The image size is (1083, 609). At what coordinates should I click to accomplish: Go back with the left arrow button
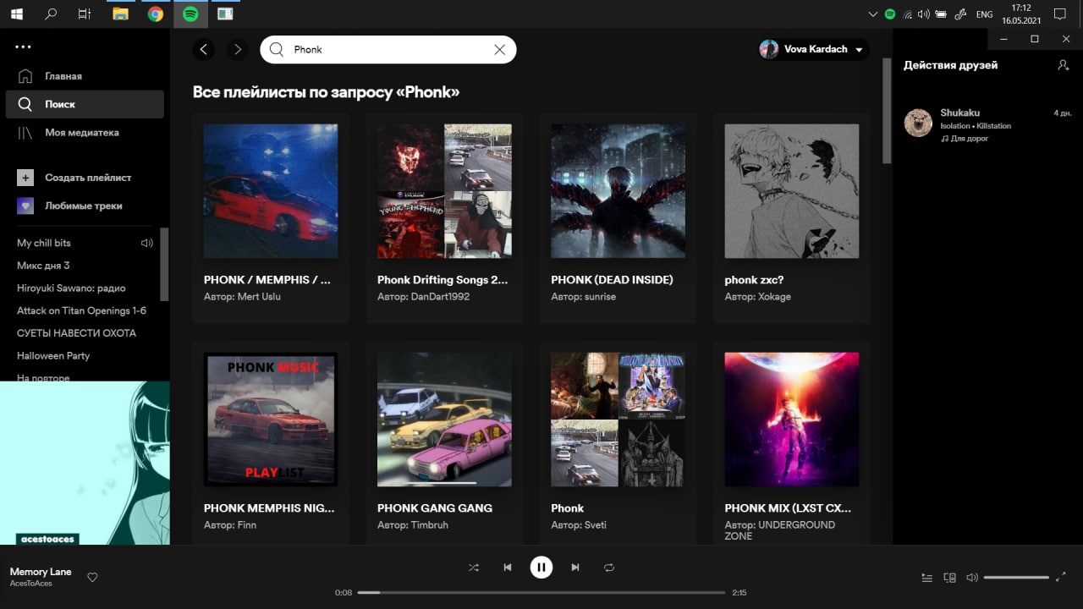tap(203, 49)
